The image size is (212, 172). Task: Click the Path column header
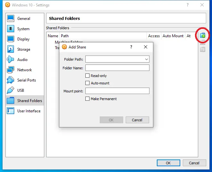coord(103,36)
